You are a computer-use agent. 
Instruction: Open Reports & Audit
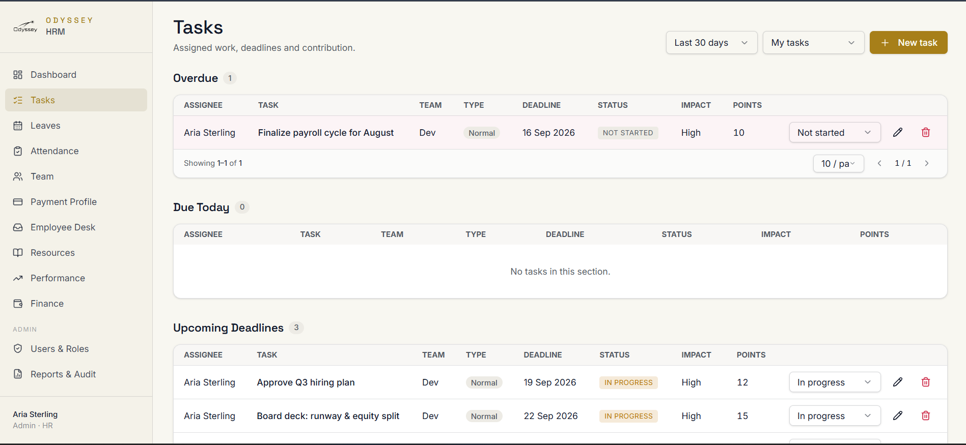click(x=76, y=374)
